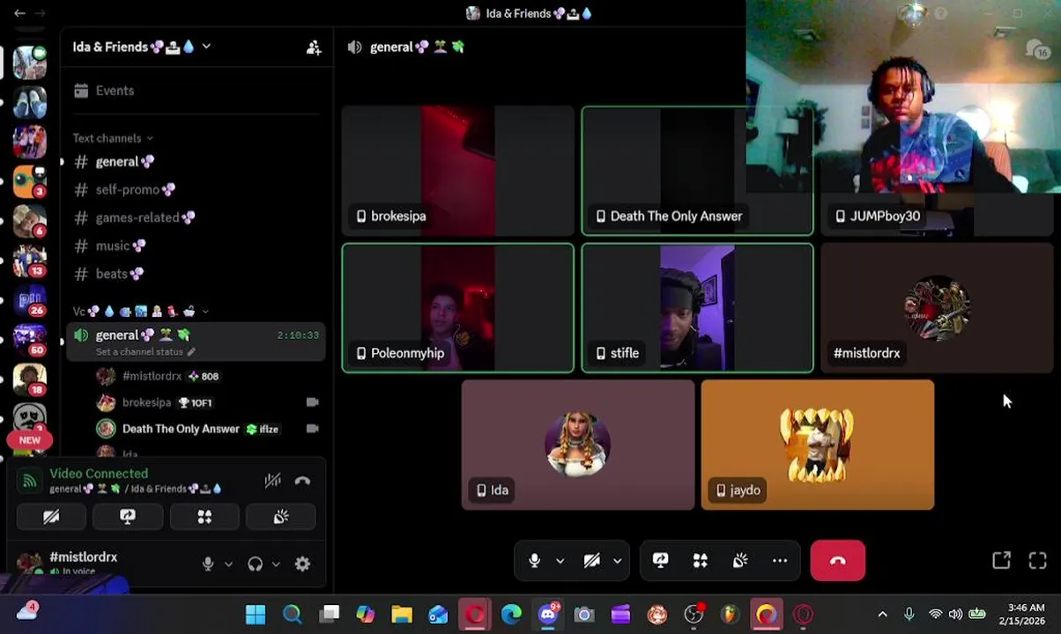Go back with the navigation arrow
Screen dimensions: 1061x634
[19, 13]
